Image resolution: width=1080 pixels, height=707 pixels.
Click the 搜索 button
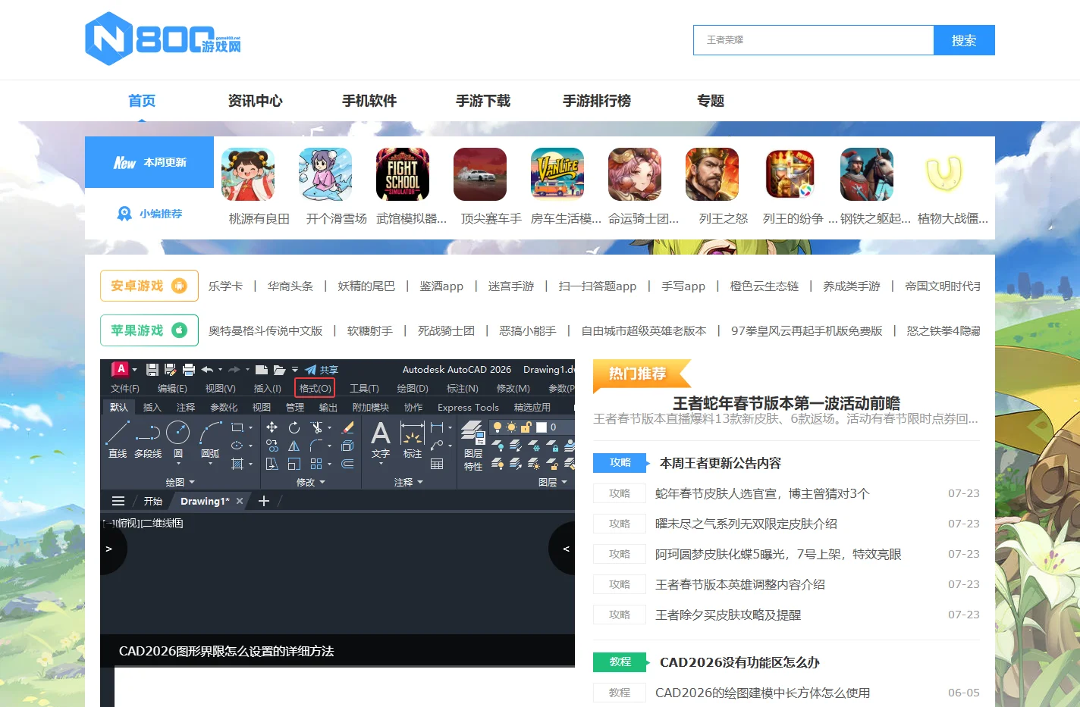tap(964, 40)
